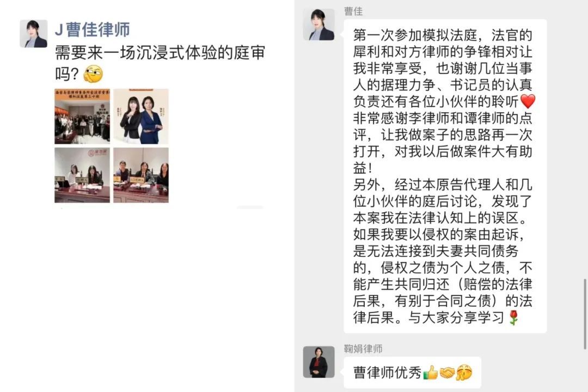The width and height of the screenshot is (588, 392).
Task: Click the thumbs up emoji in reply
Action: click(x=431, y=372)
